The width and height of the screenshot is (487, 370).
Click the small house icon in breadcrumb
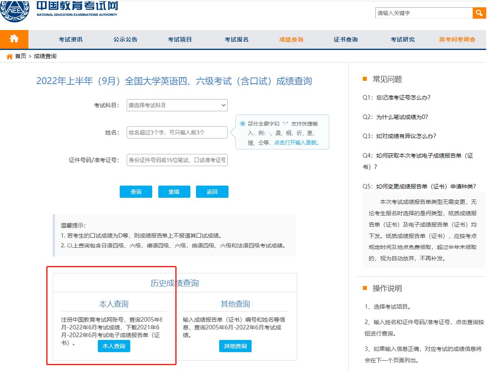pyautogui.click(x=9, y=56)
